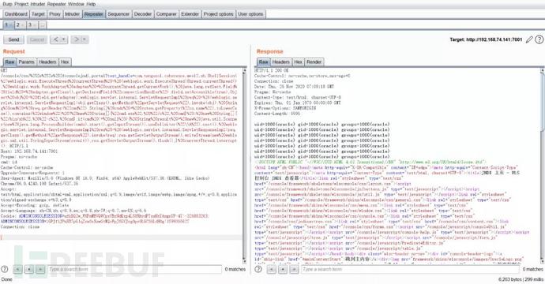Click response search help question mark icon
Image resolution: width=545 pixels, height=284 pixels.
tap(258, 269)
